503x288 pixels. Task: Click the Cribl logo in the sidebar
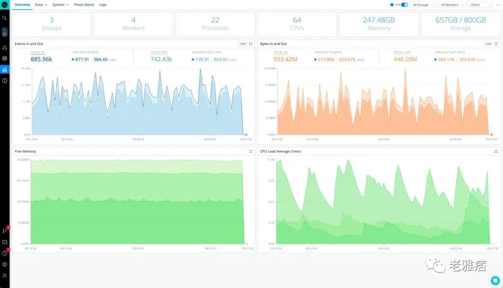[5, 5]
